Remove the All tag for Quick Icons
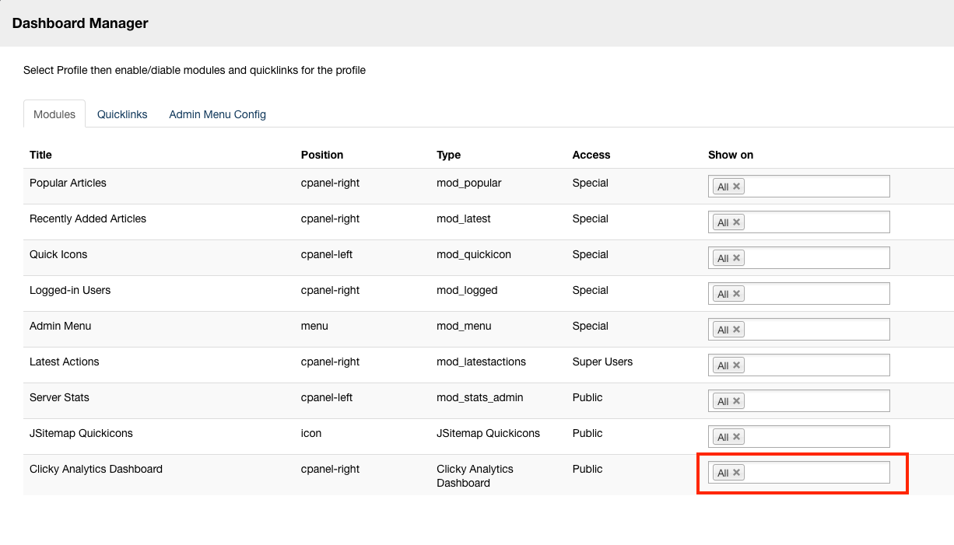 [x=736, y=258]
